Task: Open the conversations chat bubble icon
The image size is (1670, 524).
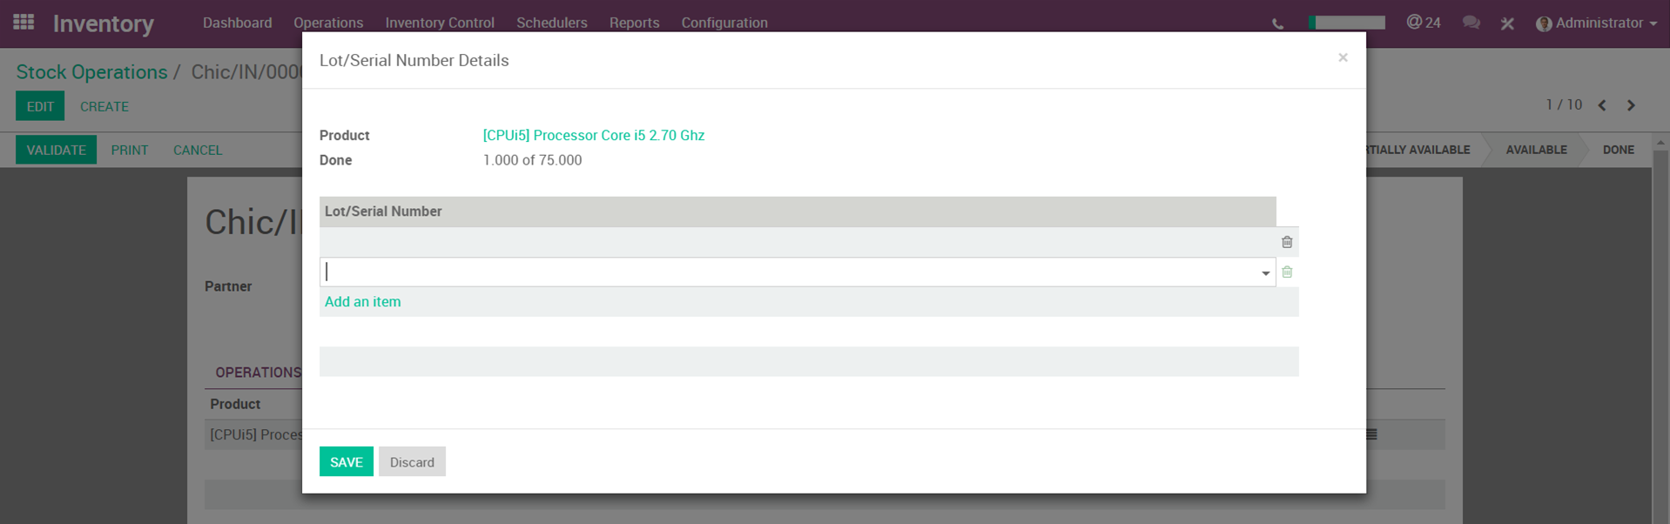Action: pos(1471,23)
